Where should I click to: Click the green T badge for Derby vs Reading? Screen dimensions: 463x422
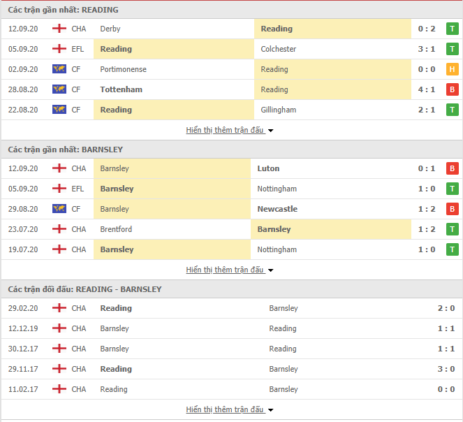[452, 29]
